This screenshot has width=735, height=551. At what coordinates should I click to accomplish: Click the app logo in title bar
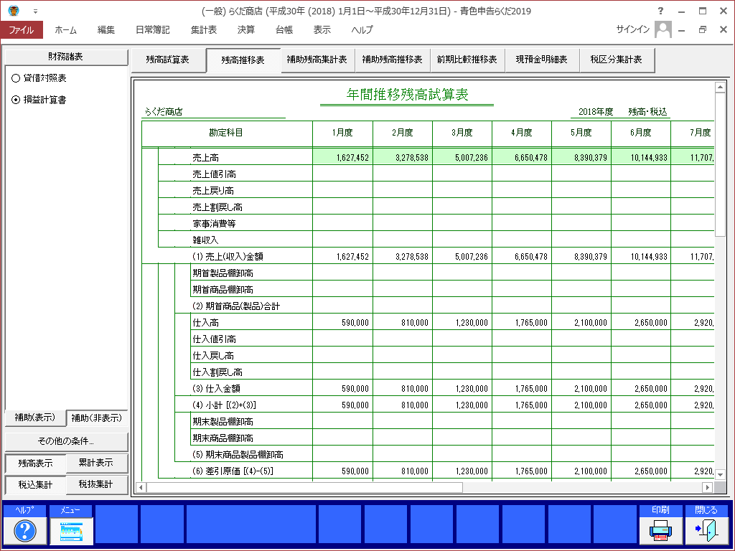click(14, 11)
